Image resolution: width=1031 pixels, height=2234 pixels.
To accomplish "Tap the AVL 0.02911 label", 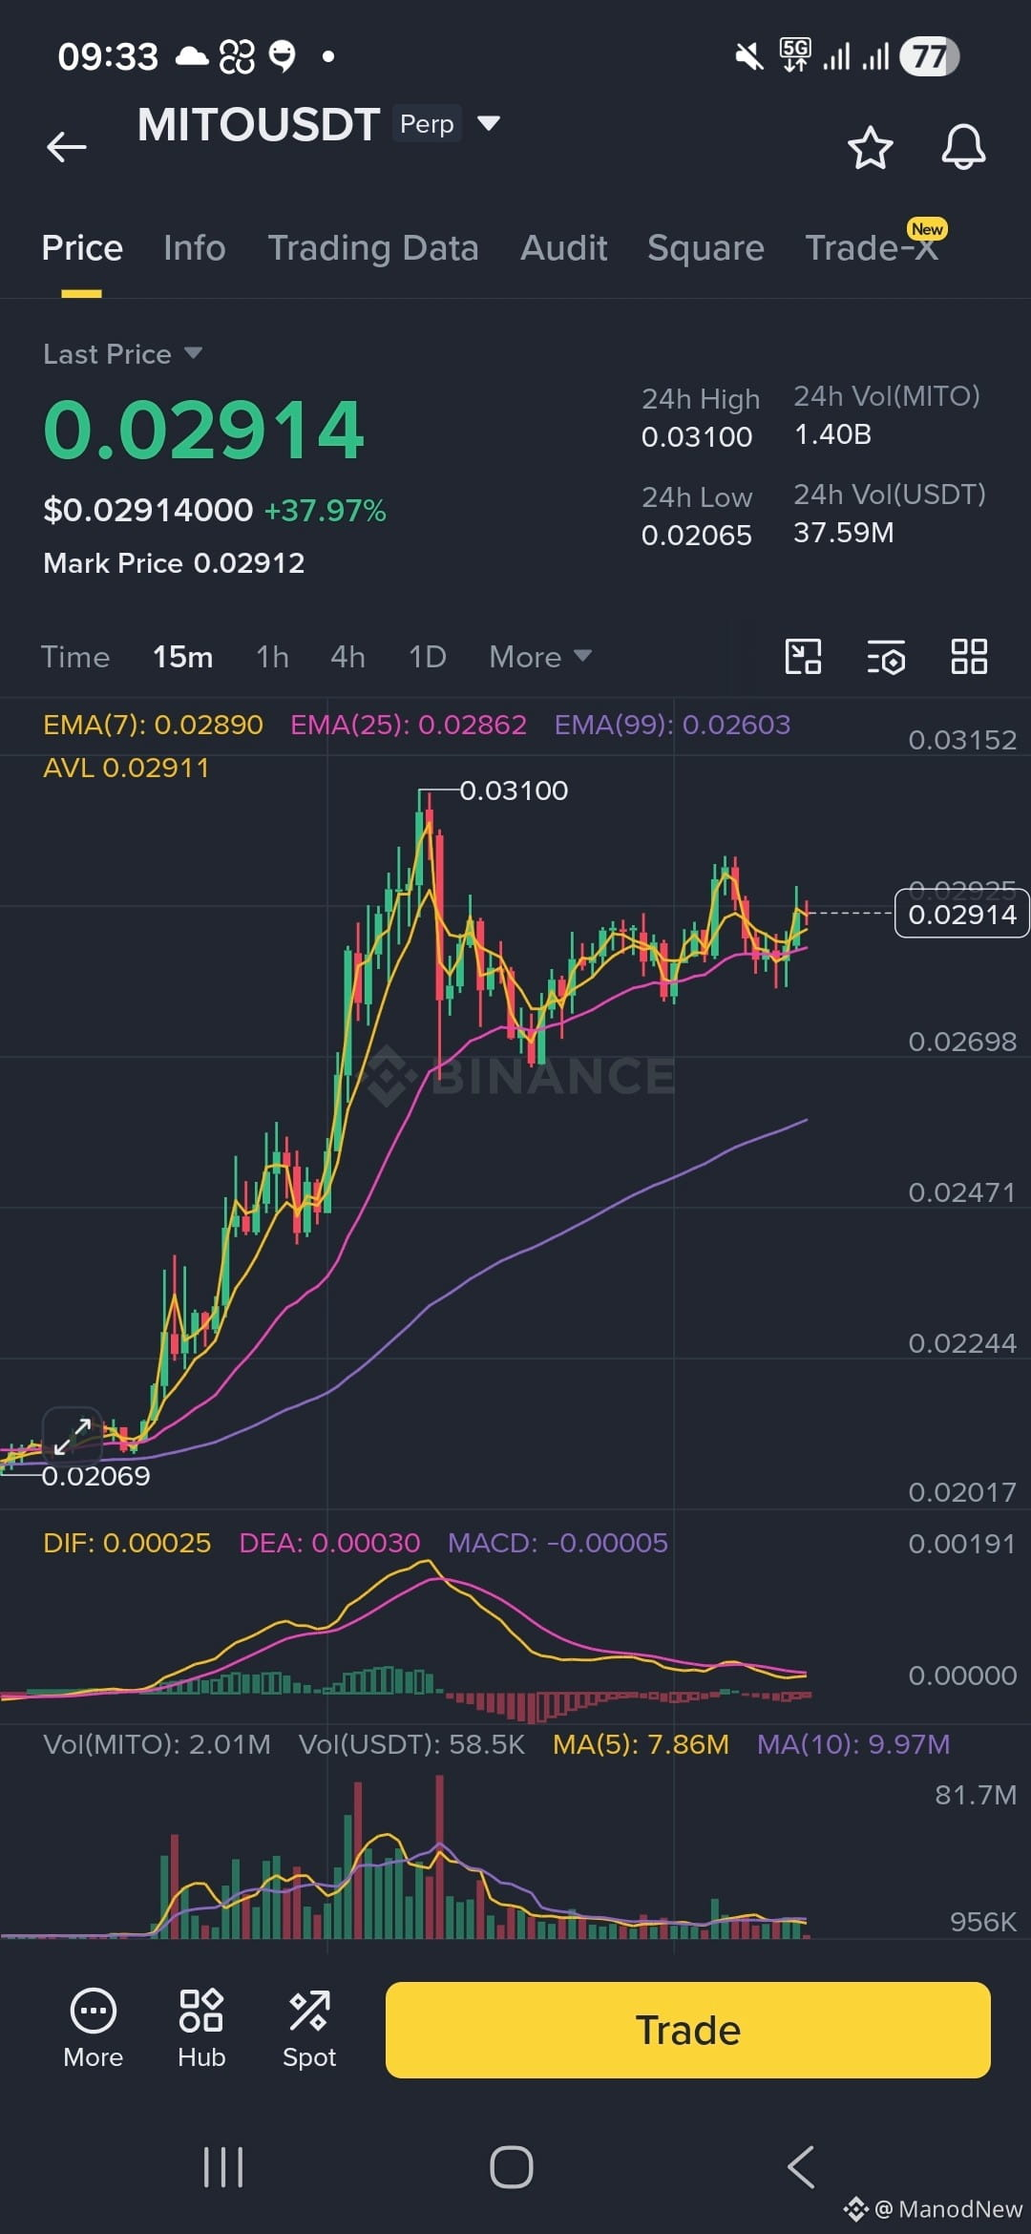I will [126, 768].
